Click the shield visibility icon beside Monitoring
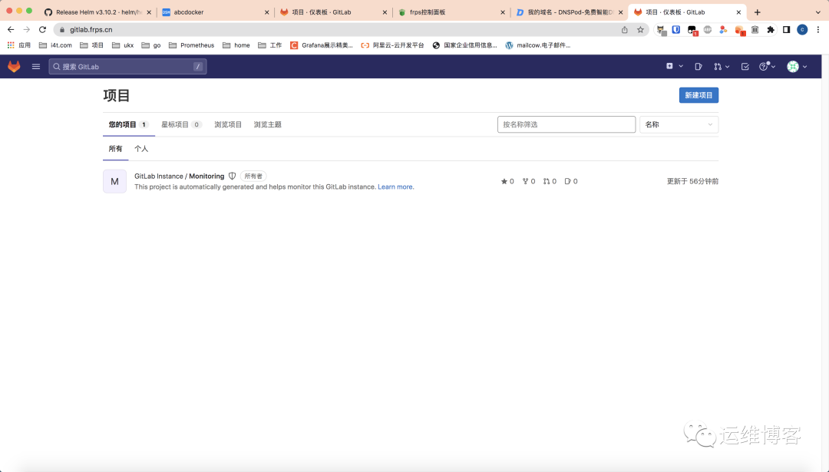829x472 pixels. pos(232,176)
